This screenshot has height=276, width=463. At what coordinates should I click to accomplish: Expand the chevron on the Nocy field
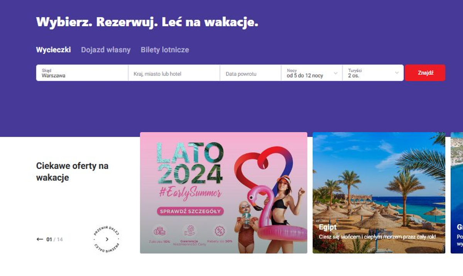[x=335, y=72]
